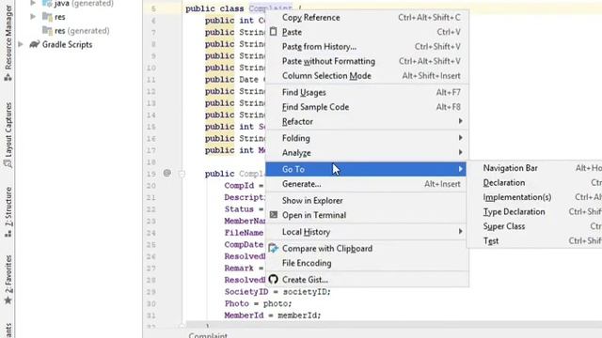Click the res folder icon
Screen dimensions: 602x338
pos(47,17)
